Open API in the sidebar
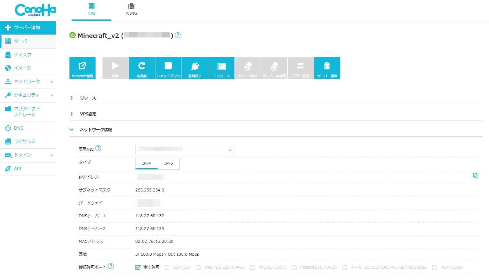Screen dimensions: 489x280 click(28, 169)
